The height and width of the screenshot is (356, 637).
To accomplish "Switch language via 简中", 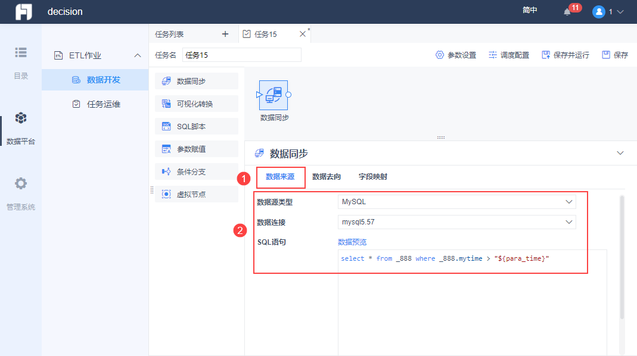I will coord(529,10).
